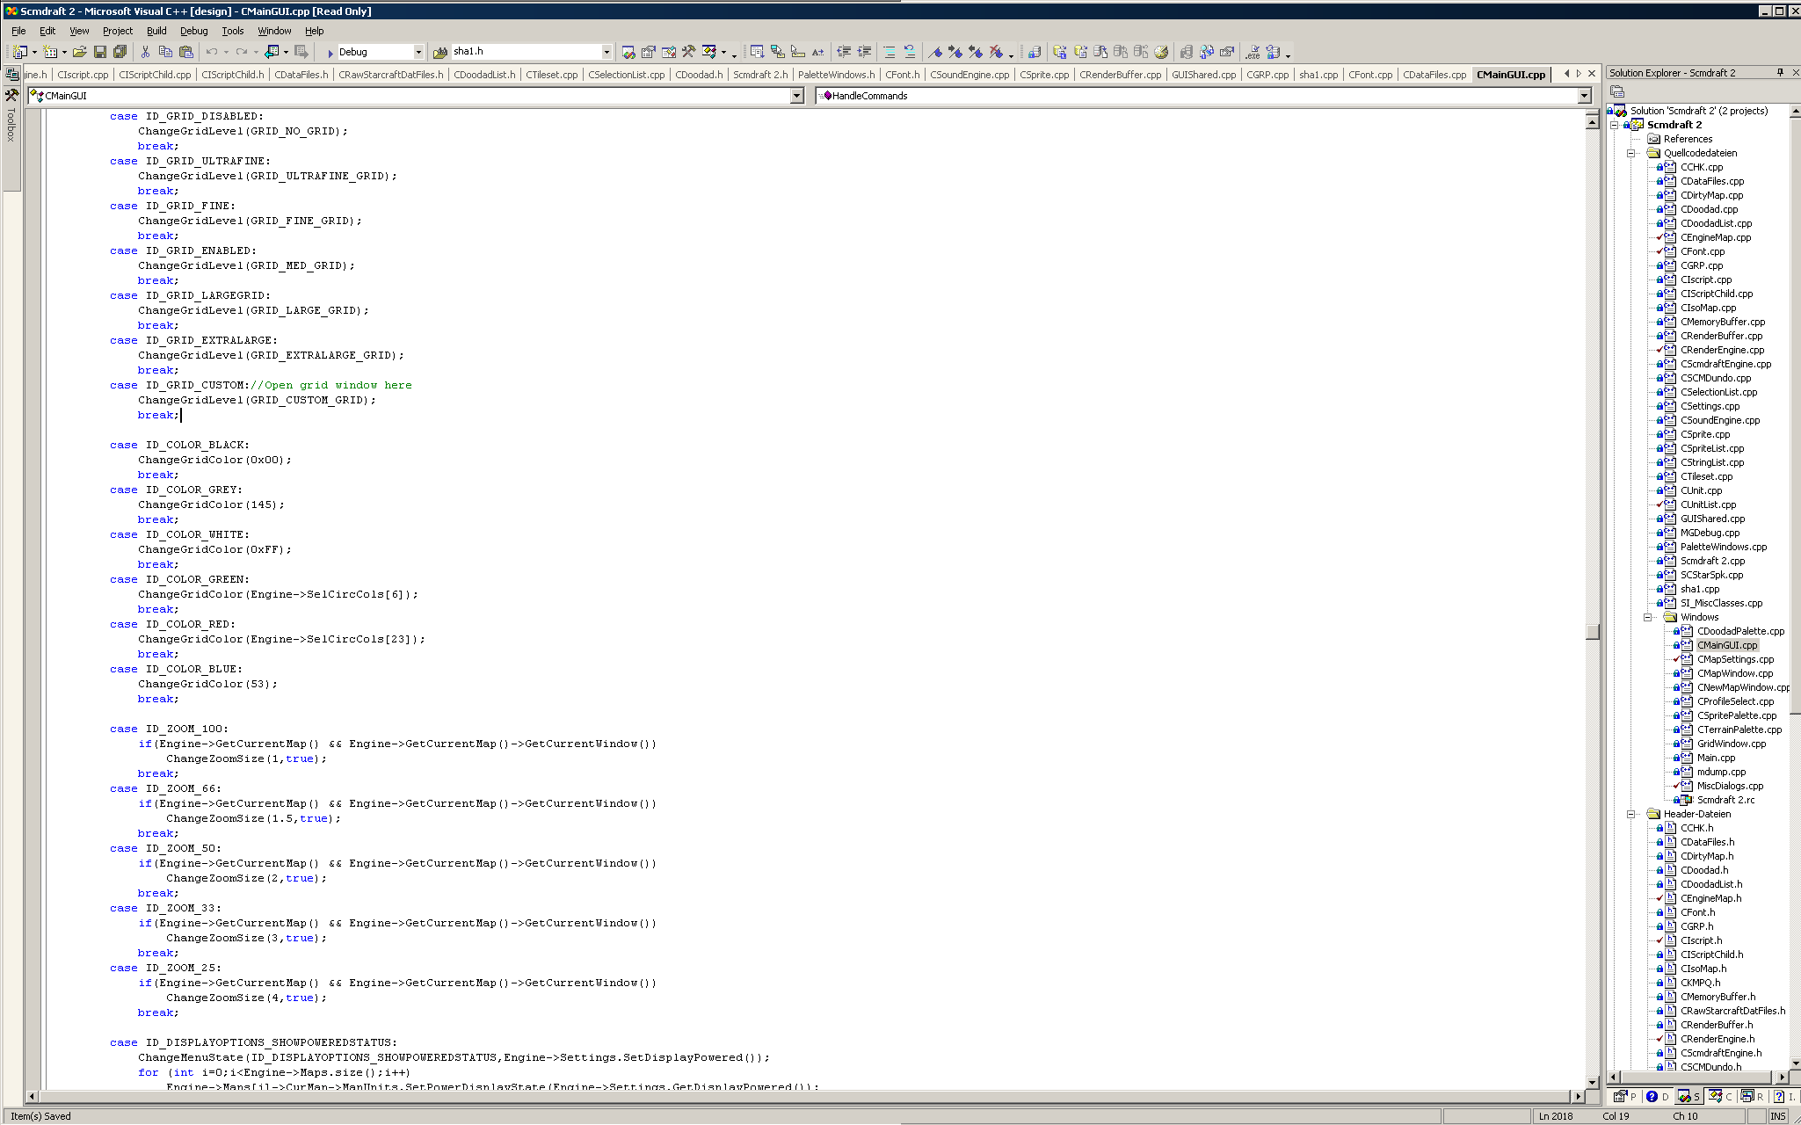Click the Add New Item toolbar icon
The height and width of the screenshot is (1125, 1801).
[x=50, y=52]
